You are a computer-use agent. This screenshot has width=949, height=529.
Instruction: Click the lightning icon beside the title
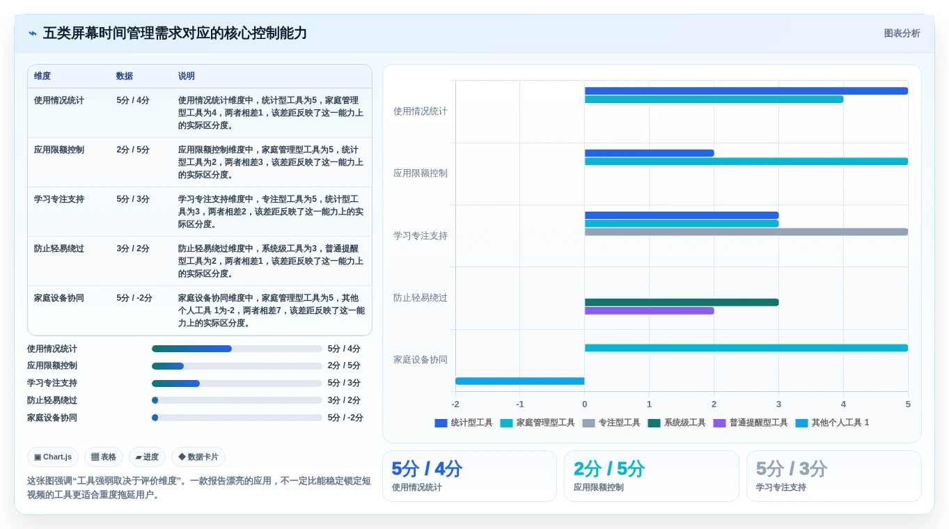33,33
